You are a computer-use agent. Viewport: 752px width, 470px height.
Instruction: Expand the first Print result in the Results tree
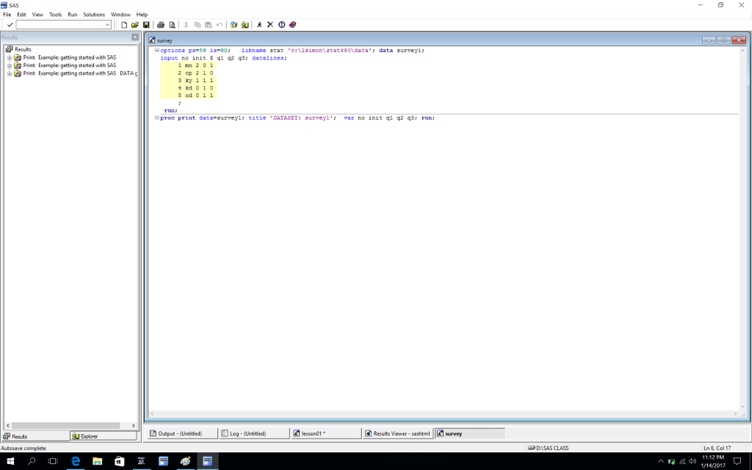[10, 57]
